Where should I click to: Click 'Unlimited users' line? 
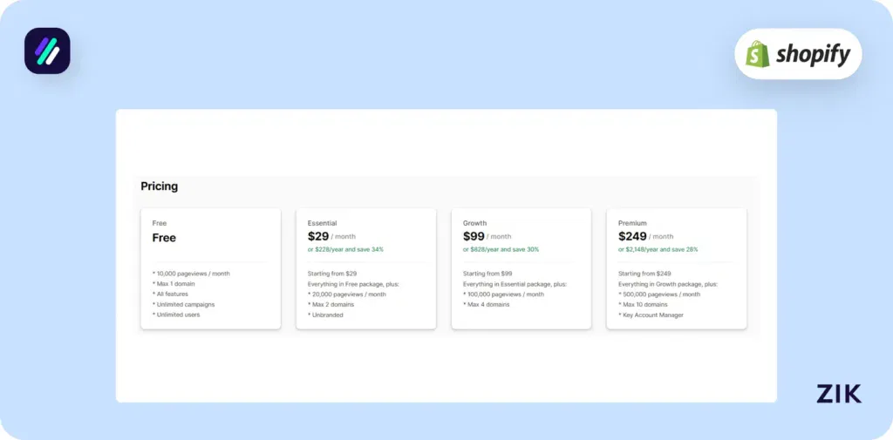click(176, 315)
